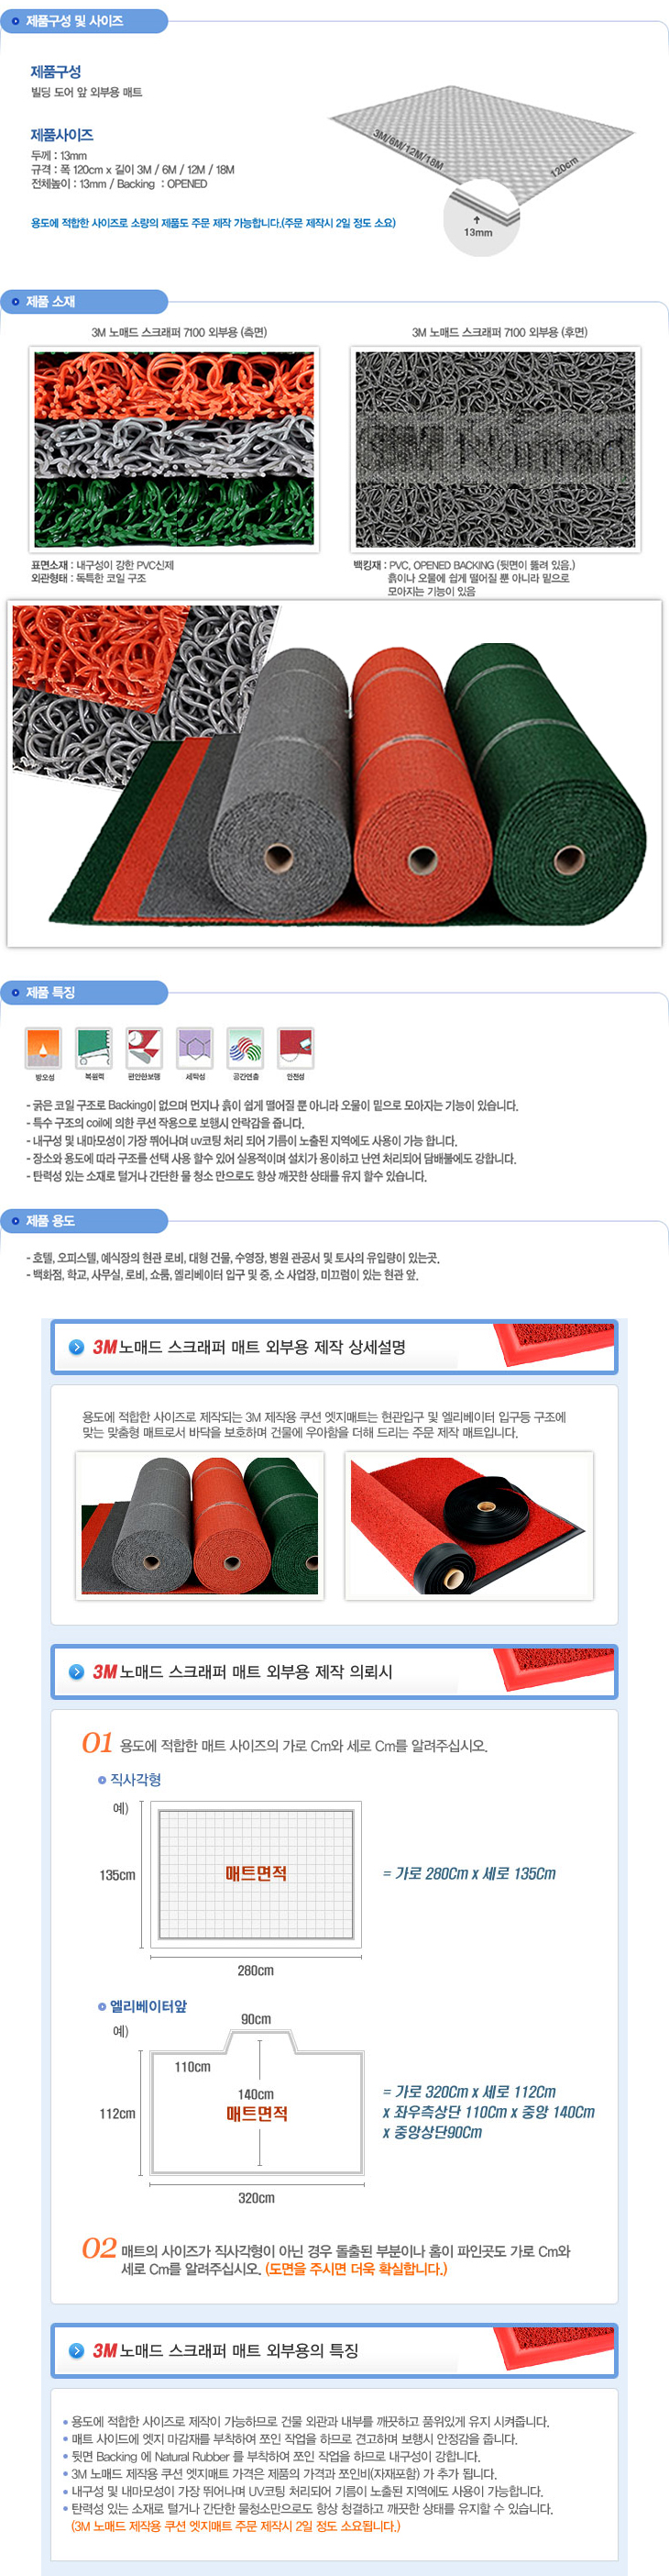Click the red text about 도면을 주시면
This screenshot has height=2576, width=669.
[x=356, y=2269]
